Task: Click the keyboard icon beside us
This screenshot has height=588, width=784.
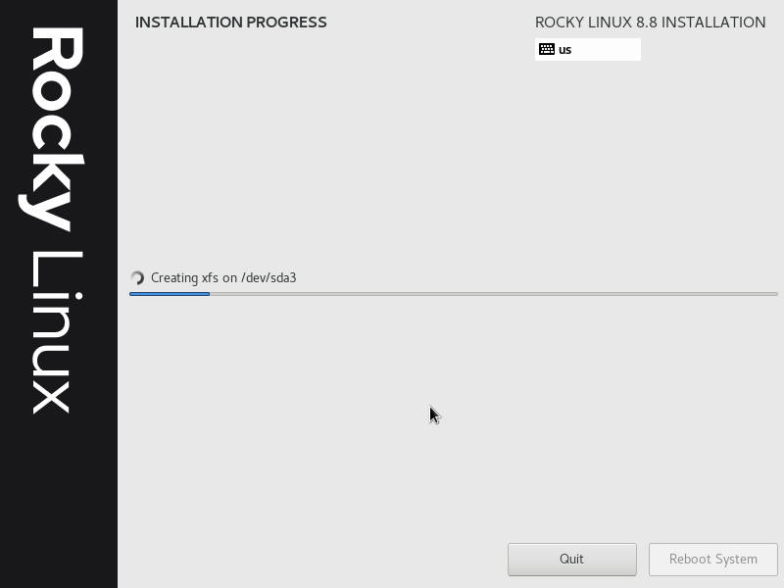Action: point(547,49)
